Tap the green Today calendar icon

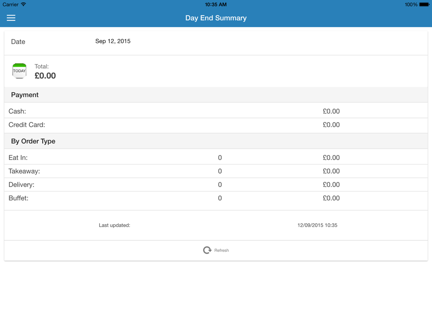click(19, 71)
